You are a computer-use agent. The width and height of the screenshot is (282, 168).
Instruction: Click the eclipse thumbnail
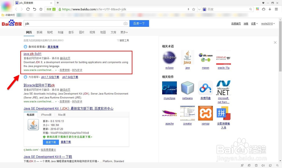click(x=169, y=58)
